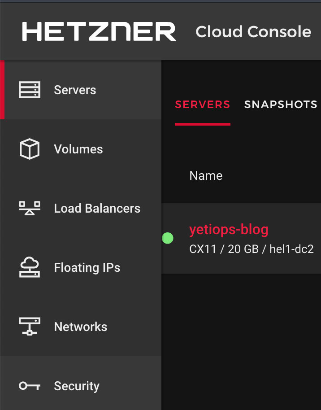Switch to the SNAPSHOTS tab
The height and width of the screenshot is (410, 321).
(281, 105)
